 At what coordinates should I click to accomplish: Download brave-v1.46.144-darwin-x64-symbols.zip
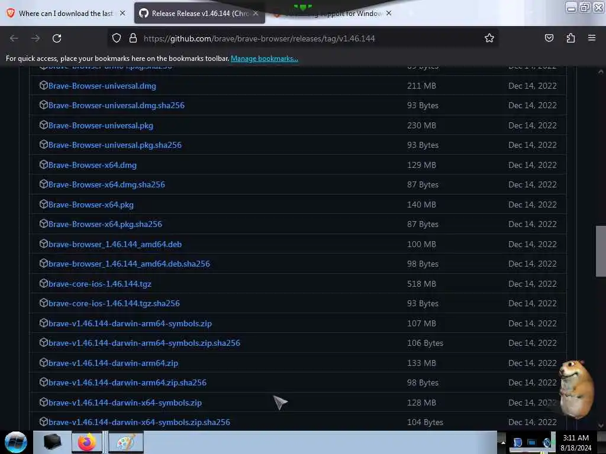[125, 403]
